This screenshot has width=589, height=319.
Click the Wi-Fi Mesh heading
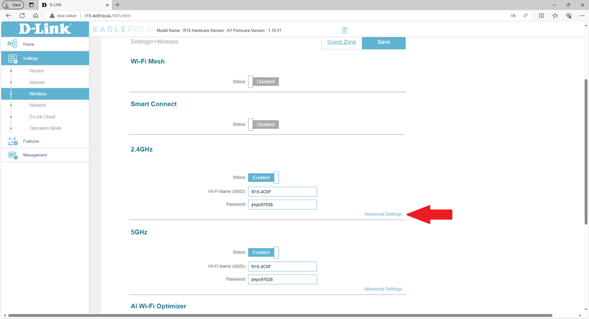(x=147, y=62)
